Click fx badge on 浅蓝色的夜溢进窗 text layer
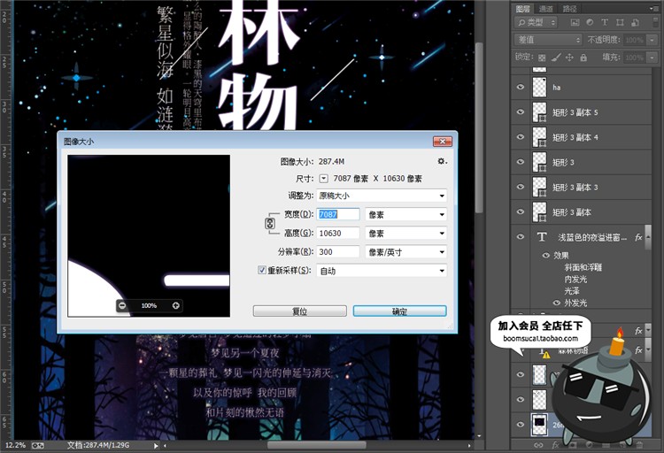664x453 pixels. point(638,237)
